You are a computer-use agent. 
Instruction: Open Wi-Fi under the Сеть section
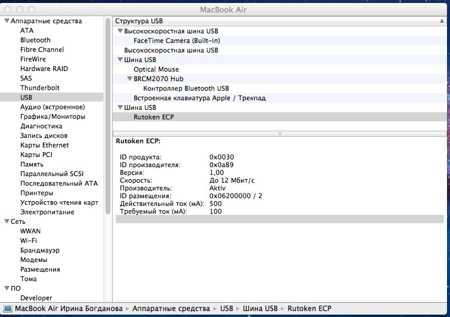(x=29, y=241)
